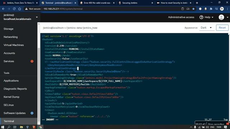Open VirtualBox from the taskbar
The width and height of the screenshot is (230, 129).
[28, 127]
